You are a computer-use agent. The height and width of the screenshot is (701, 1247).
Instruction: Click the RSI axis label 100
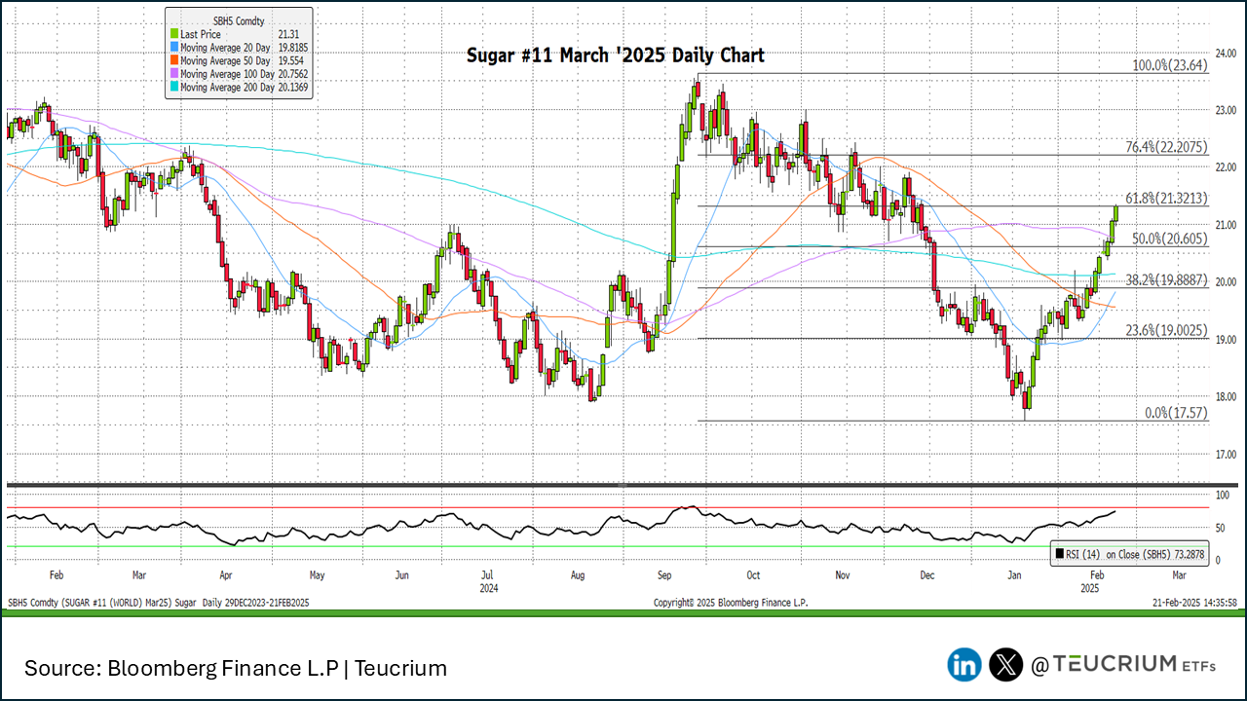(x=1221, y=496)
